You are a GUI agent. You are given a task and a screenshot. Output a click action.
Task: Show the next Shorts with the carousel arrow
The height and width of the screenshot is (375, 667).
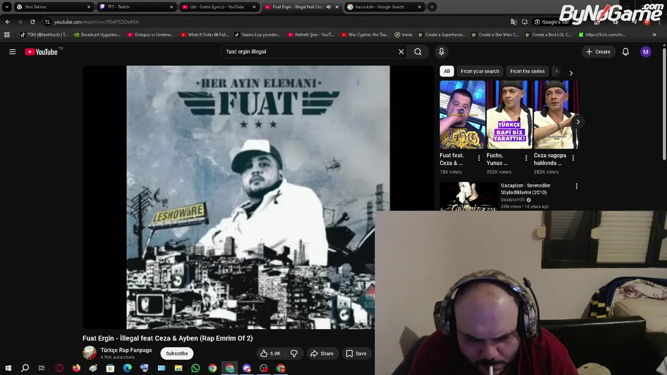pyautogui.click(x=577, y=122)
